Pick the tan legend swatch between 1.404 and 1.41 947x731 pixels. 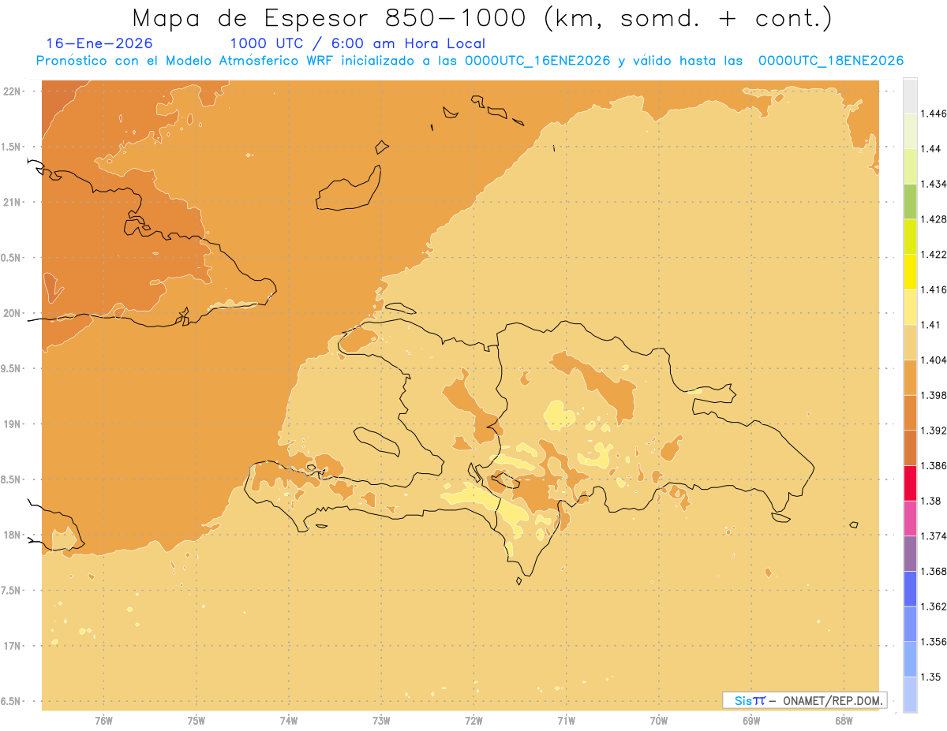pos(910,342)
